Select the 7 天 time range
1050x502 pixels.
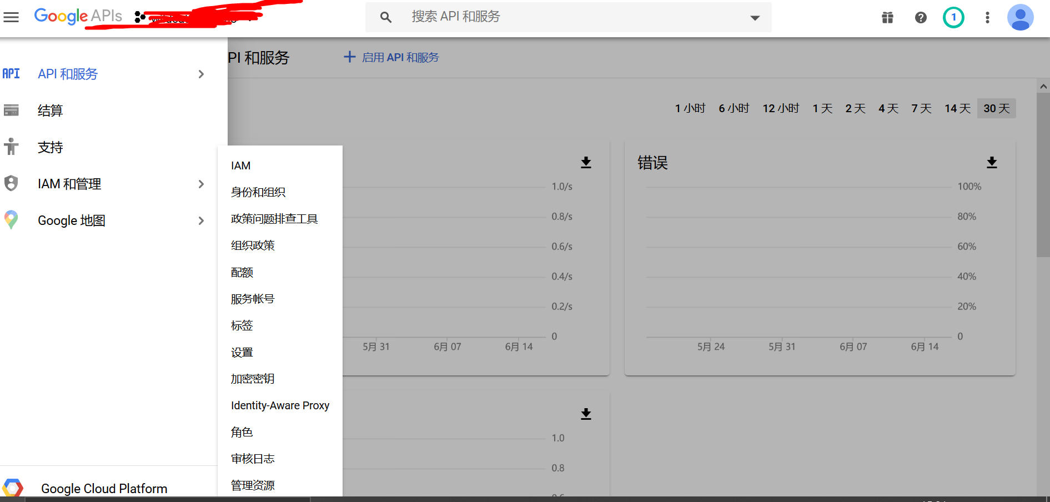pyautogui.click(x=921, y=108)
